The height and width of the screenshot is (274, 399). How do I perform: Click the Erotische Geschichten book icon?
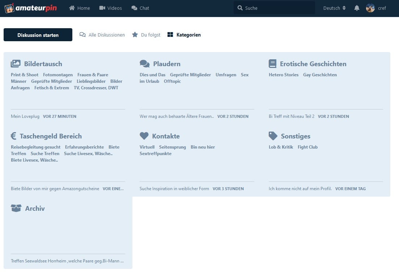272,64
